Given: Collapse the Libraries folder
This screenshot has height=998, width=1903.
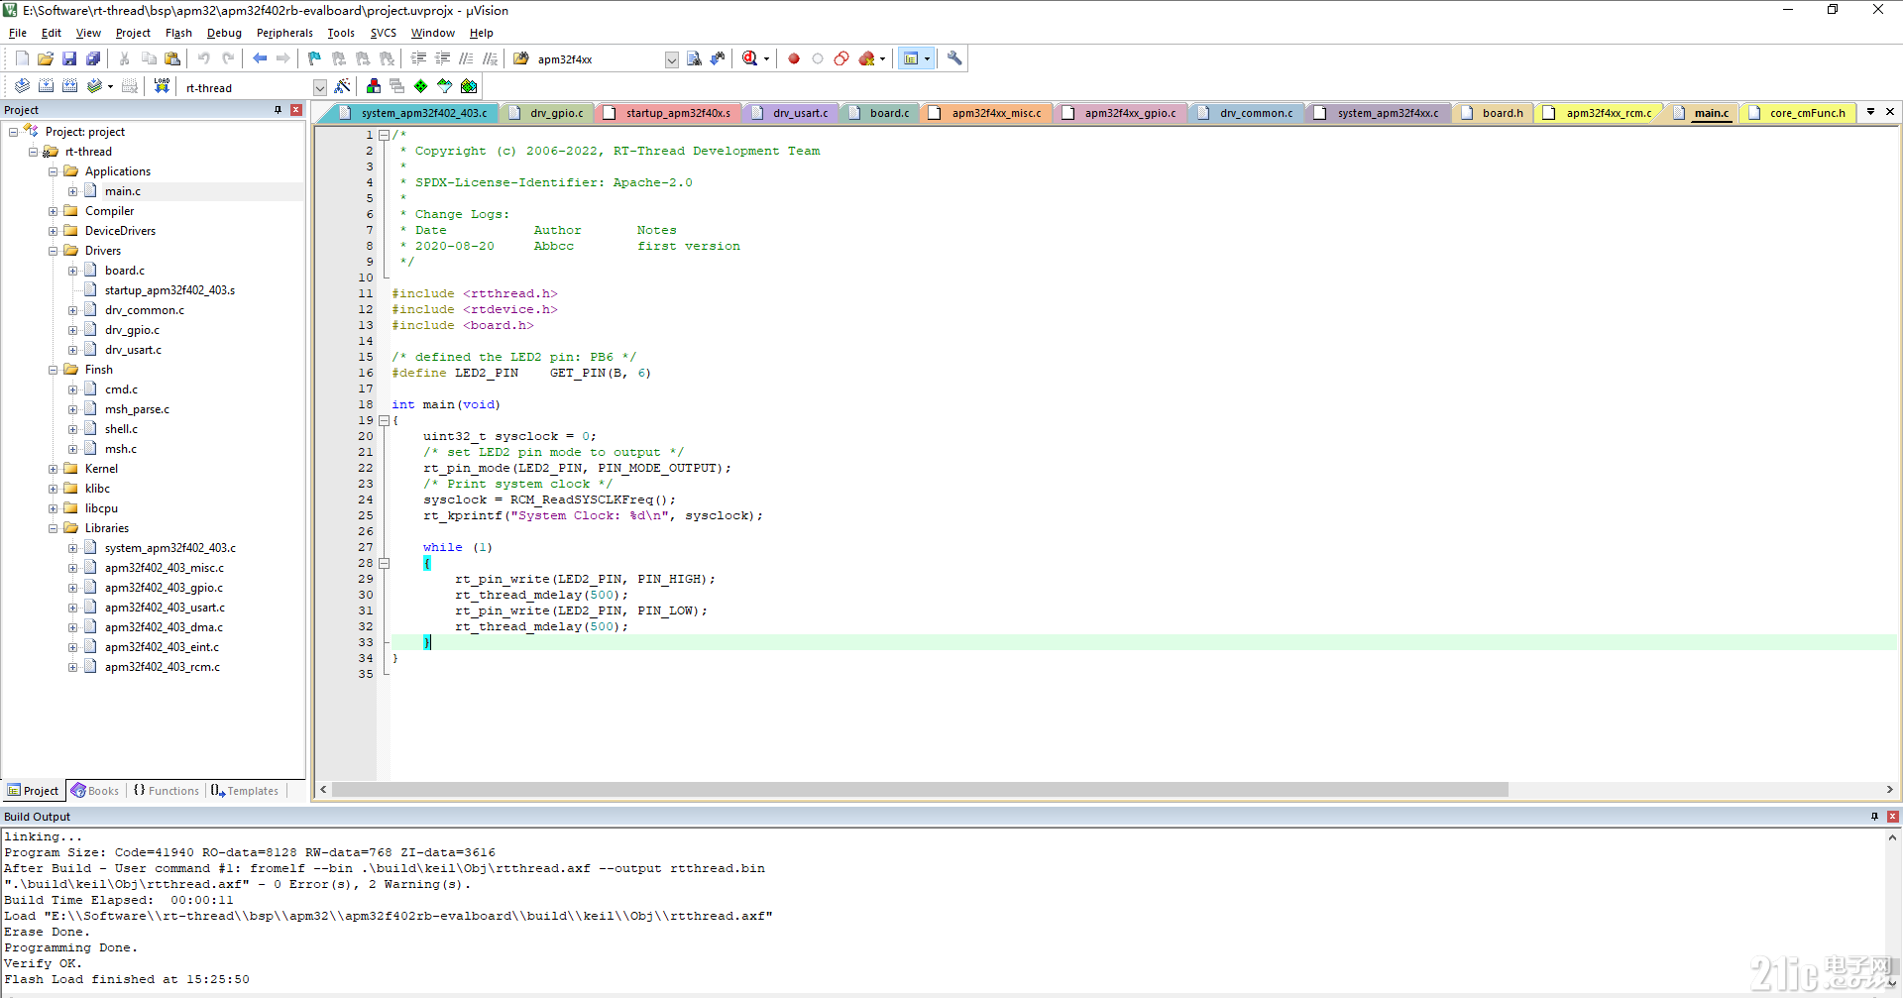Looking at the screenshot, I should (x=54, y=528).
